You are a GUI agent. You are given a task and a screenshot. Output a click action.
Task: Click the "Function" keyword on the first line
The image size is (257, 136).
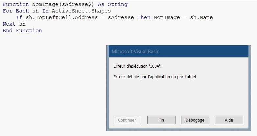pyautogui.click(x=16, y=5)
